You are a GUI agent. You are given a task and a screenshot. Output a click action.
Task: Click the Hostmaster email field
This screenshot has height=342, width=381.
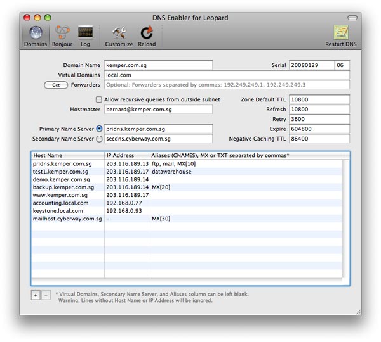click(x=157, y=110)
